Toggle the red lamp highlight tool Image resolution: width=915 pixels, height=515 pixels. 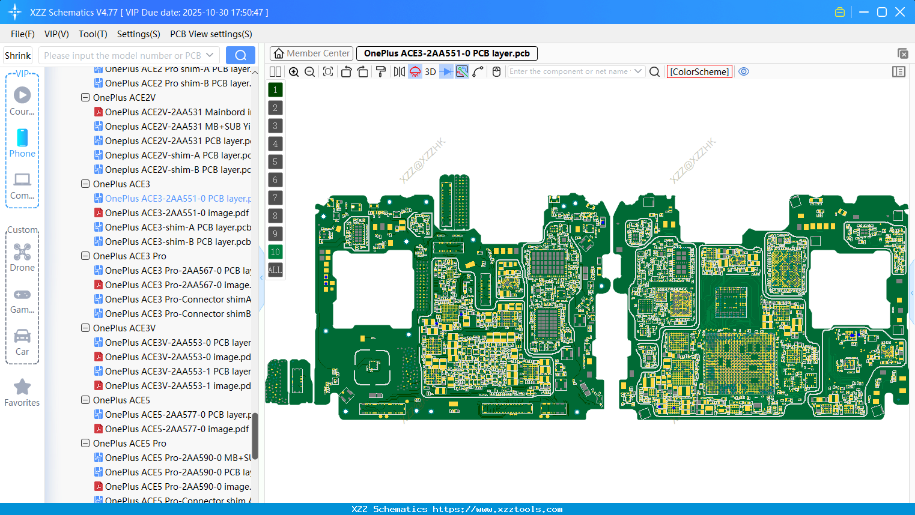415,71
